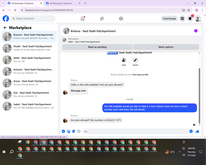Open the emoji picker smiley

click(191, 131)
